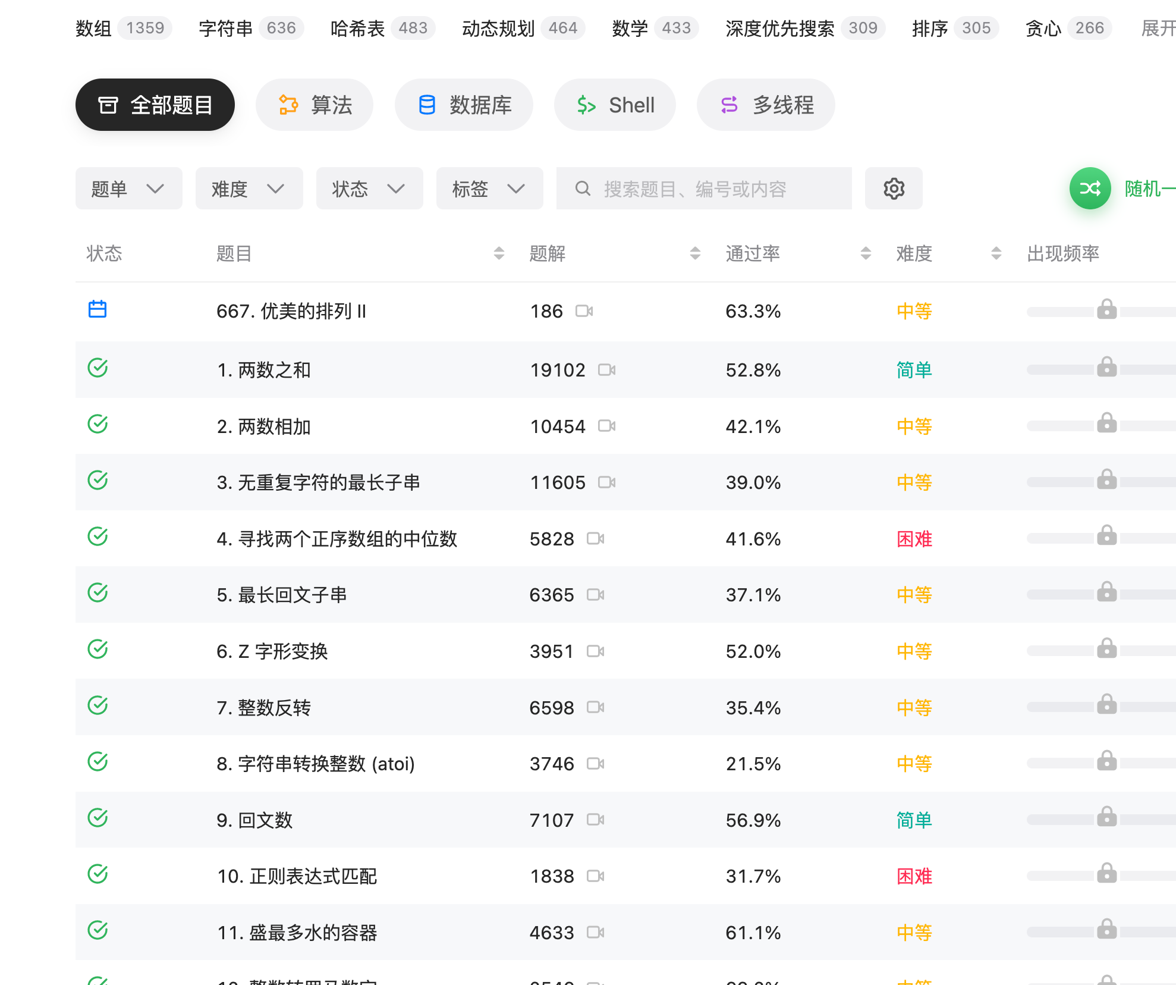Image resolution: width=1176 pixels, height=985 pixels.
Task: Expand the 难度 filter dropdown
Action: click(249, 189)
